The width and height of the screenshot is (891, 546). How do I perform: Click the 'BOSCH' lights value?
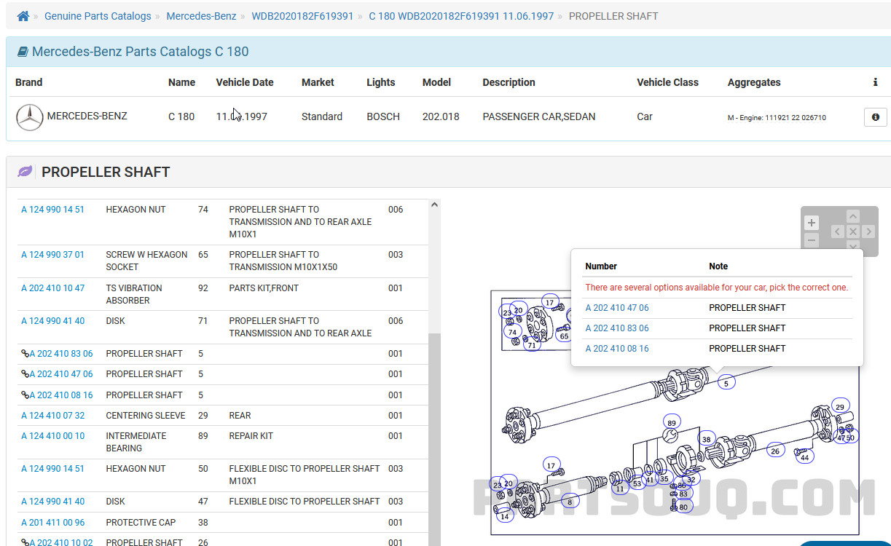pos(383,116)
